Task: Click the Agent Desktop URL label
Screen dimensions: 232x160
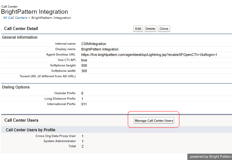Action: (61, 54)
